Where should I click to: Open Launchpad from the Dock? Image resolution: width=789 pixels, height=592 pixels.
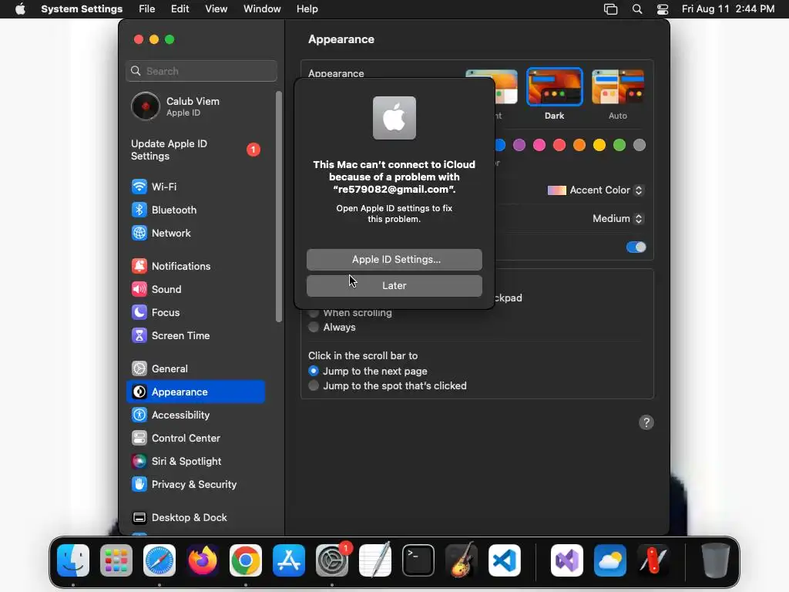click(x=116, y=560)
